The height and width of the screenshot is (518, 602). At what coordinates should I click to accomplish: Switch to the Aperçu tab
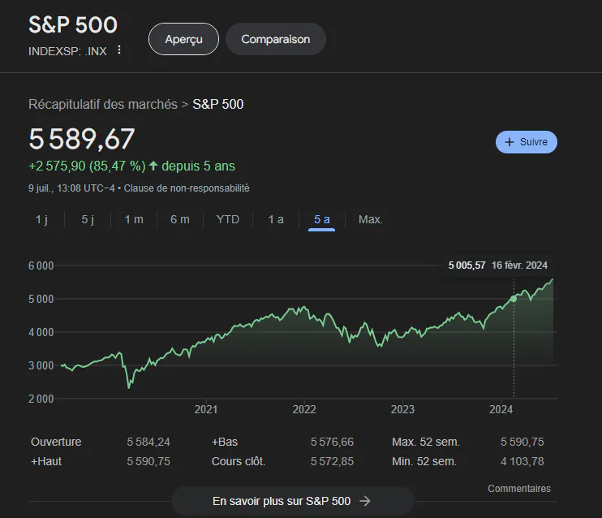pyautogui.click(x=183, y=39)
